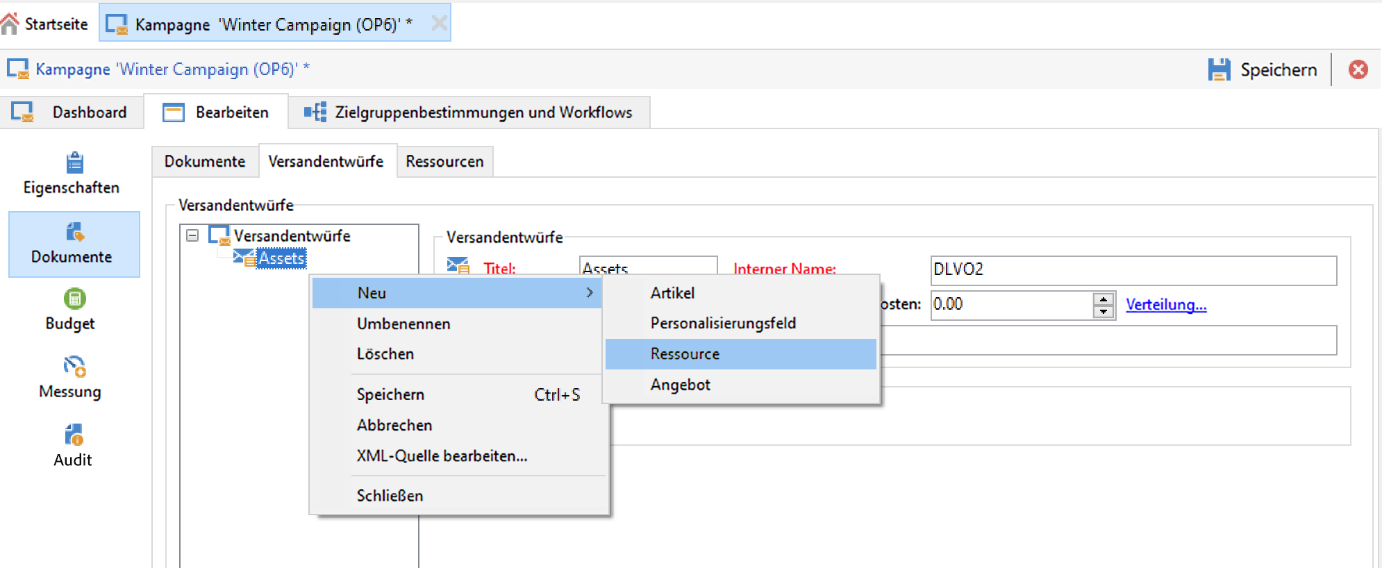This screenshot has width=1382, height=568.
Task: Click the Speichern floppy disk icon
Action: coord(1219,69)
